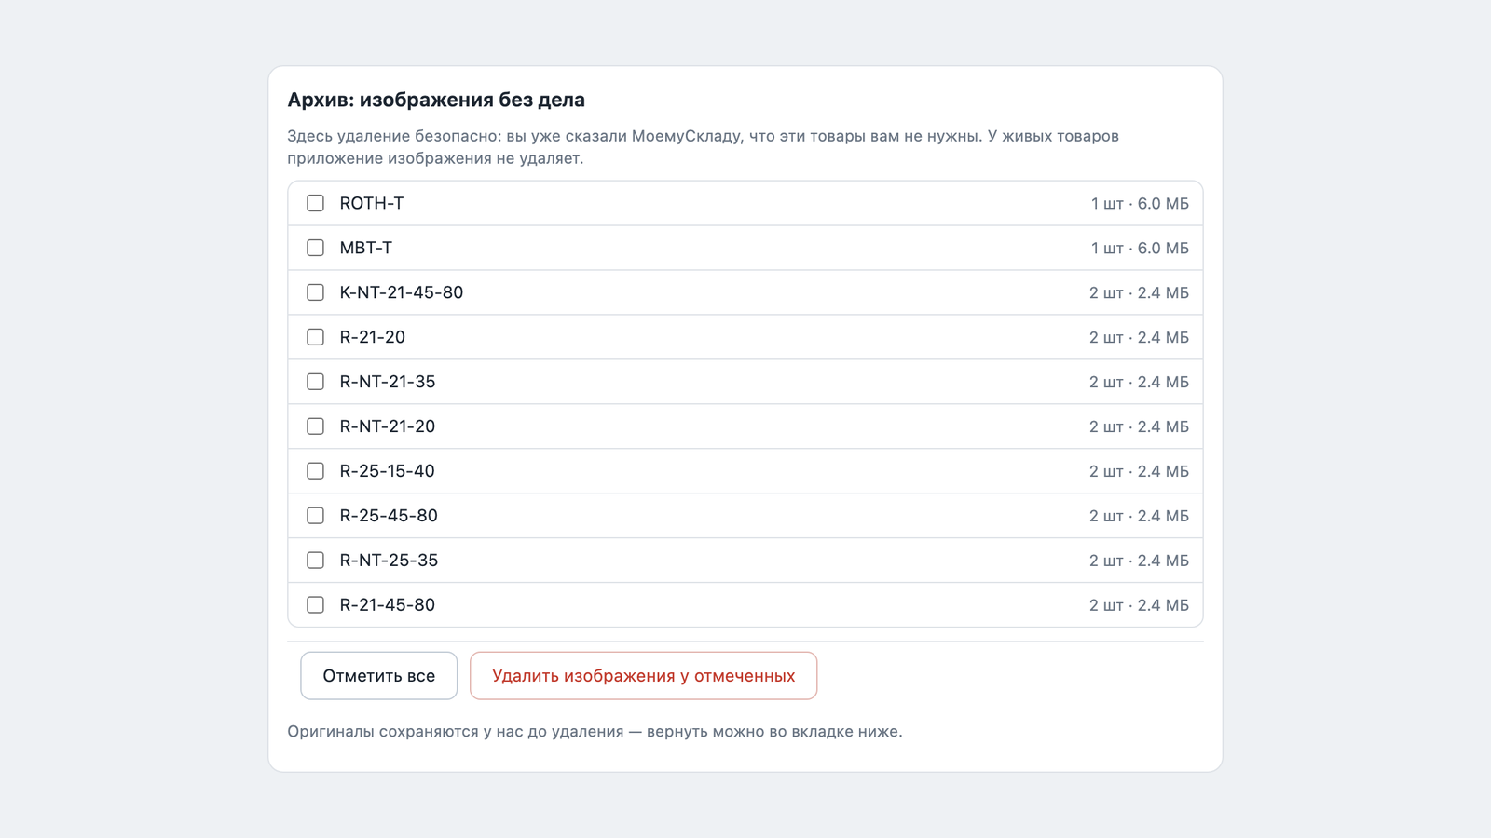
Task: Click the R-NT-25-35 label text
Action: point(389,561)
